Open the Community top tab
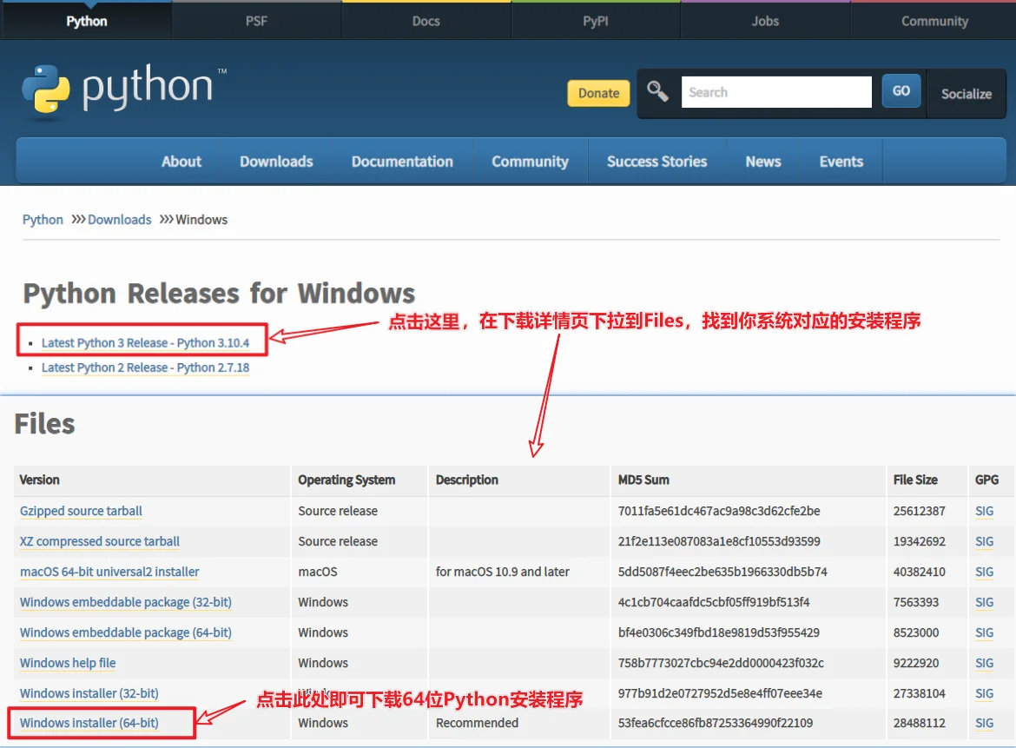This screenshot has width=1016, height=748. [x=934, y=22]
